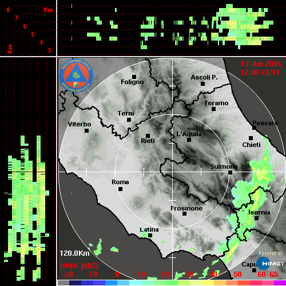Click the -20 value on the dBZ scale
The height and width of the screenshot is (286, 286).
[x=67, y=275]
